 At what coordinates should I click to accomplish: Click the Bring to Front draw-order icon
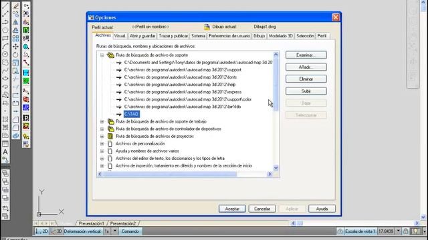pyautogui.click(x=5, y=173)
